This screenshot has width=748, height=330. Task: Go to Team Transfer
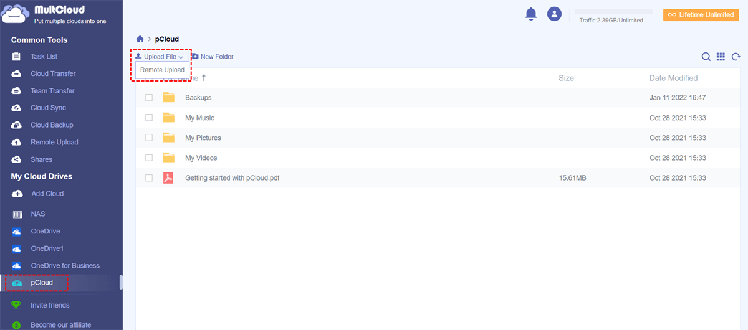coord(52,91)
